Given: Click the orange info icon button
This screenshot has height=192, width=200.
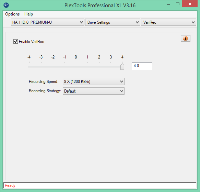Looking at the screenshot, I should point(186,38).
